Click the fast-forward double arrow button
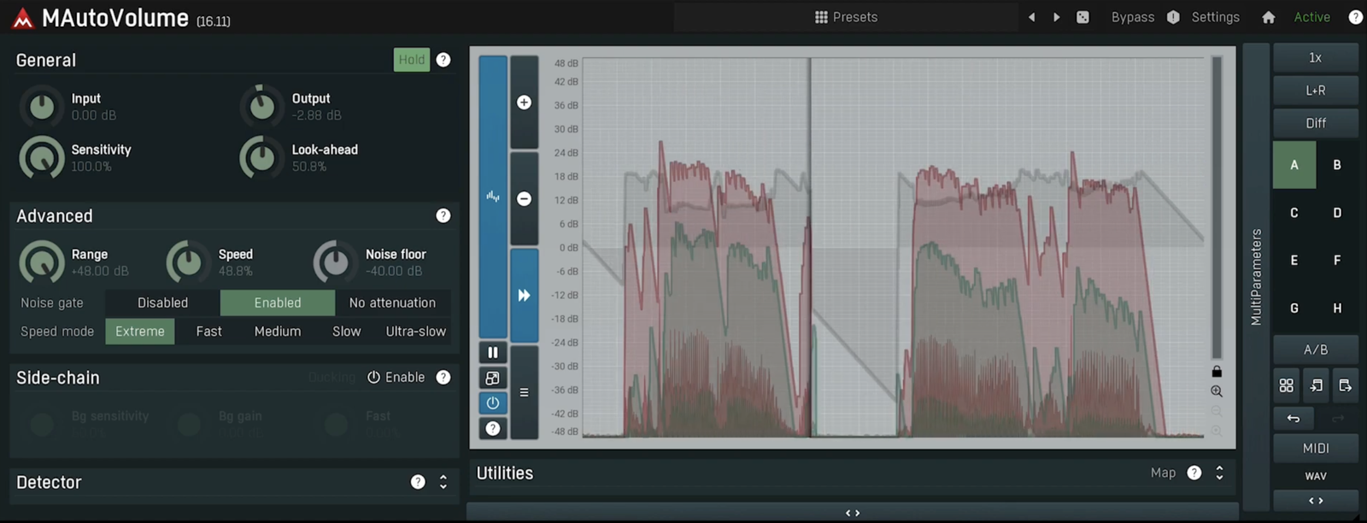Image resolution: width=1367 pixels, height=523 pixels. [x=525, y=295]
